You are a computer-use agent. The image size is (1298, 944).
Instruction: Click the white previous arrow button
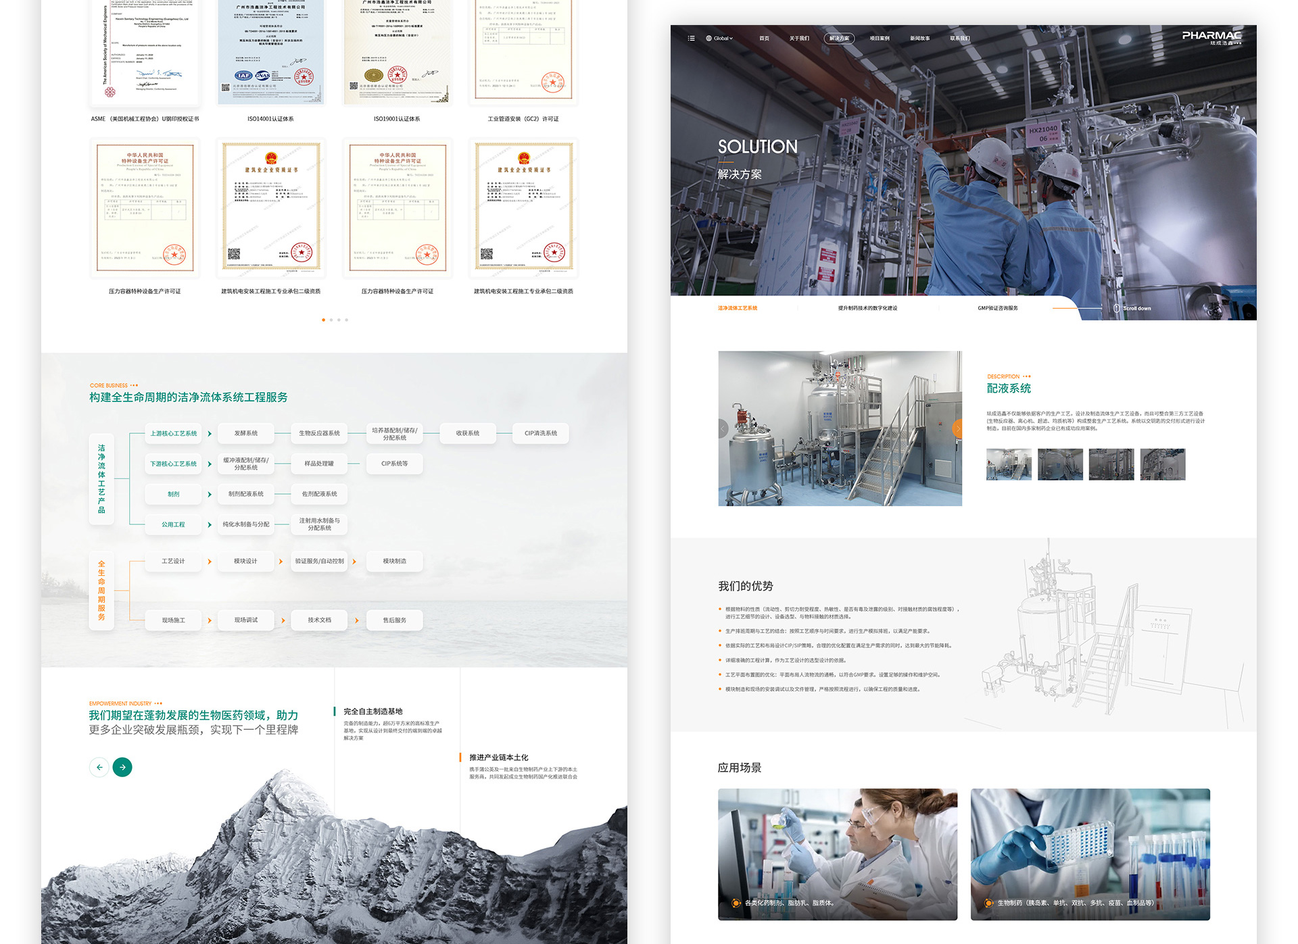click(x=99, y=767)
